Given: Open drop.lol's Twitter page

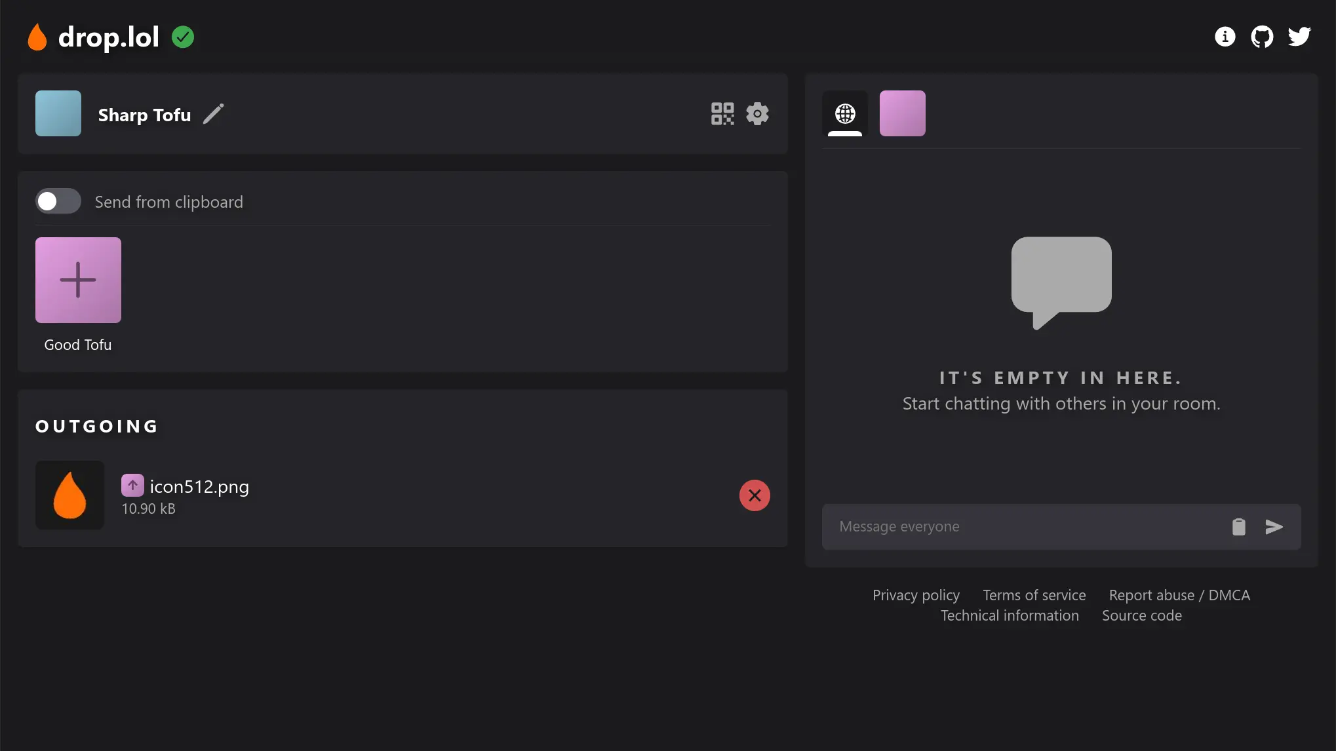Looking at the screenshot, I should pyautogui.click(x=1300, y=37).
